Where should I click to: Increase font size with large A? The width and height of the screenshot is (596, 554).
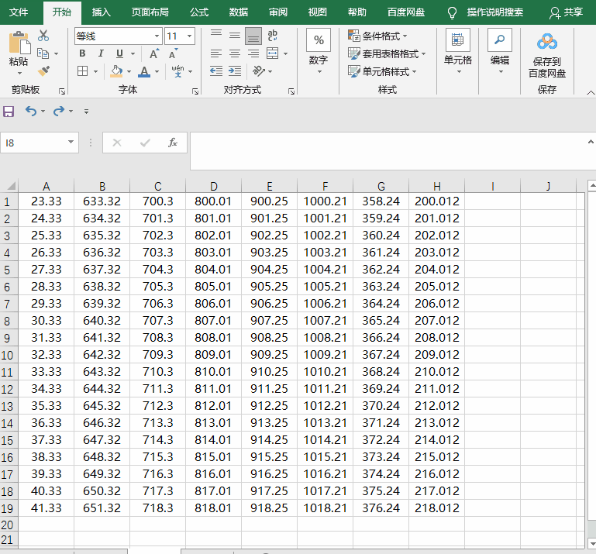[x=154, y=53]
